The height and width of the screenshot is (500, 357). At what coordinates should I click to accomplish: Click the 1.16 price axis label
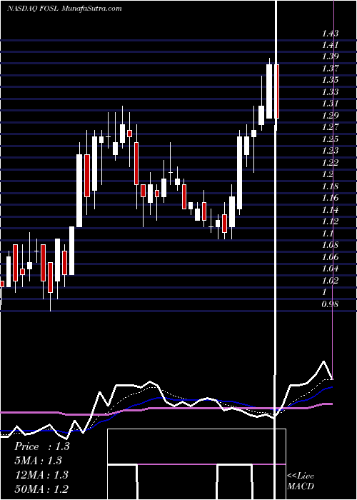(330, 199)
